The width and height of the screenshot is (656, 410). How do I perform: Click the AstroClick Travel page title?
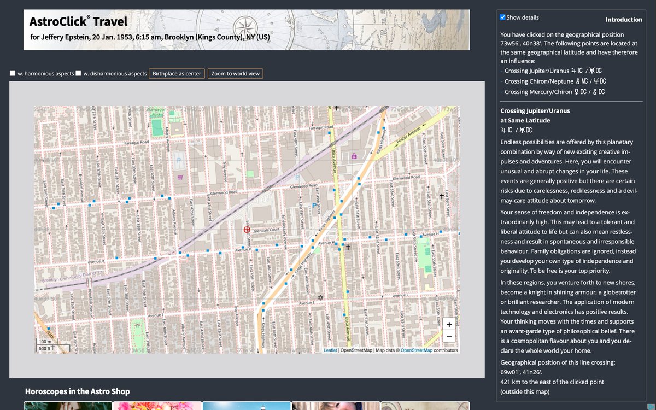pos(78,22)
